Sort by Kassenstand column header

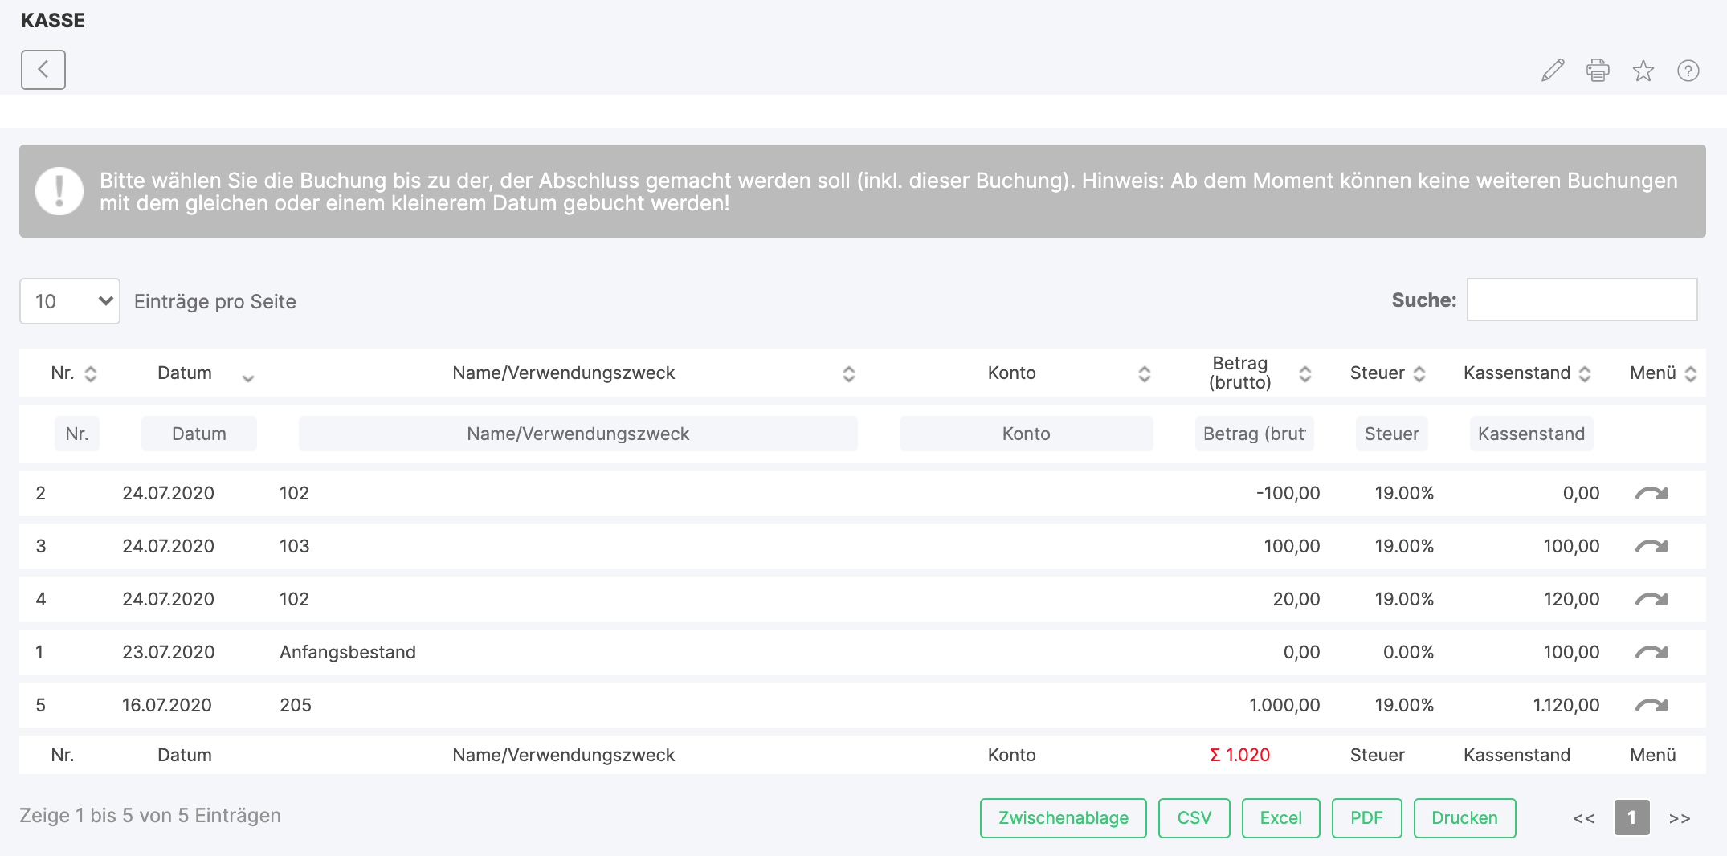(1517, 373)
